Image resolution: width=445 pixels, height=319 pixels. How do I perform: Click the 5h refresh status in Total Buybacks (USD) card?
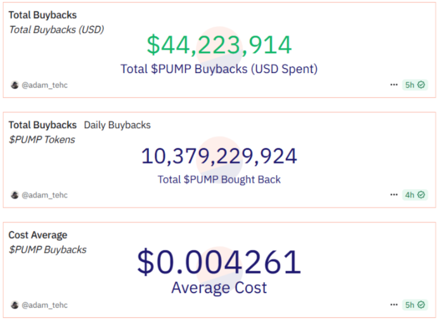click(x=415, y=85)
